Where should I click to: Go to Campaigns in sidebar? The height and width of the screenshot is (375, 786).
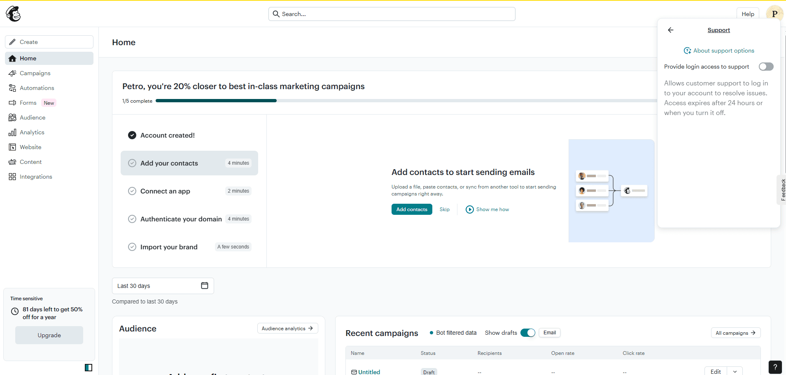pyautogui.click(x=49, y=73)
